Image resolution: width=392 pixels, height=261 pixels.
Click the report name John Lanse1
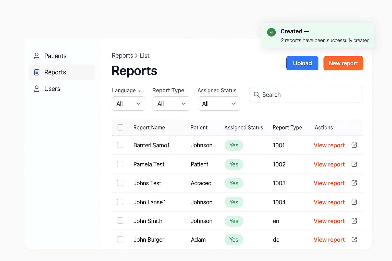tap(150, 202)
